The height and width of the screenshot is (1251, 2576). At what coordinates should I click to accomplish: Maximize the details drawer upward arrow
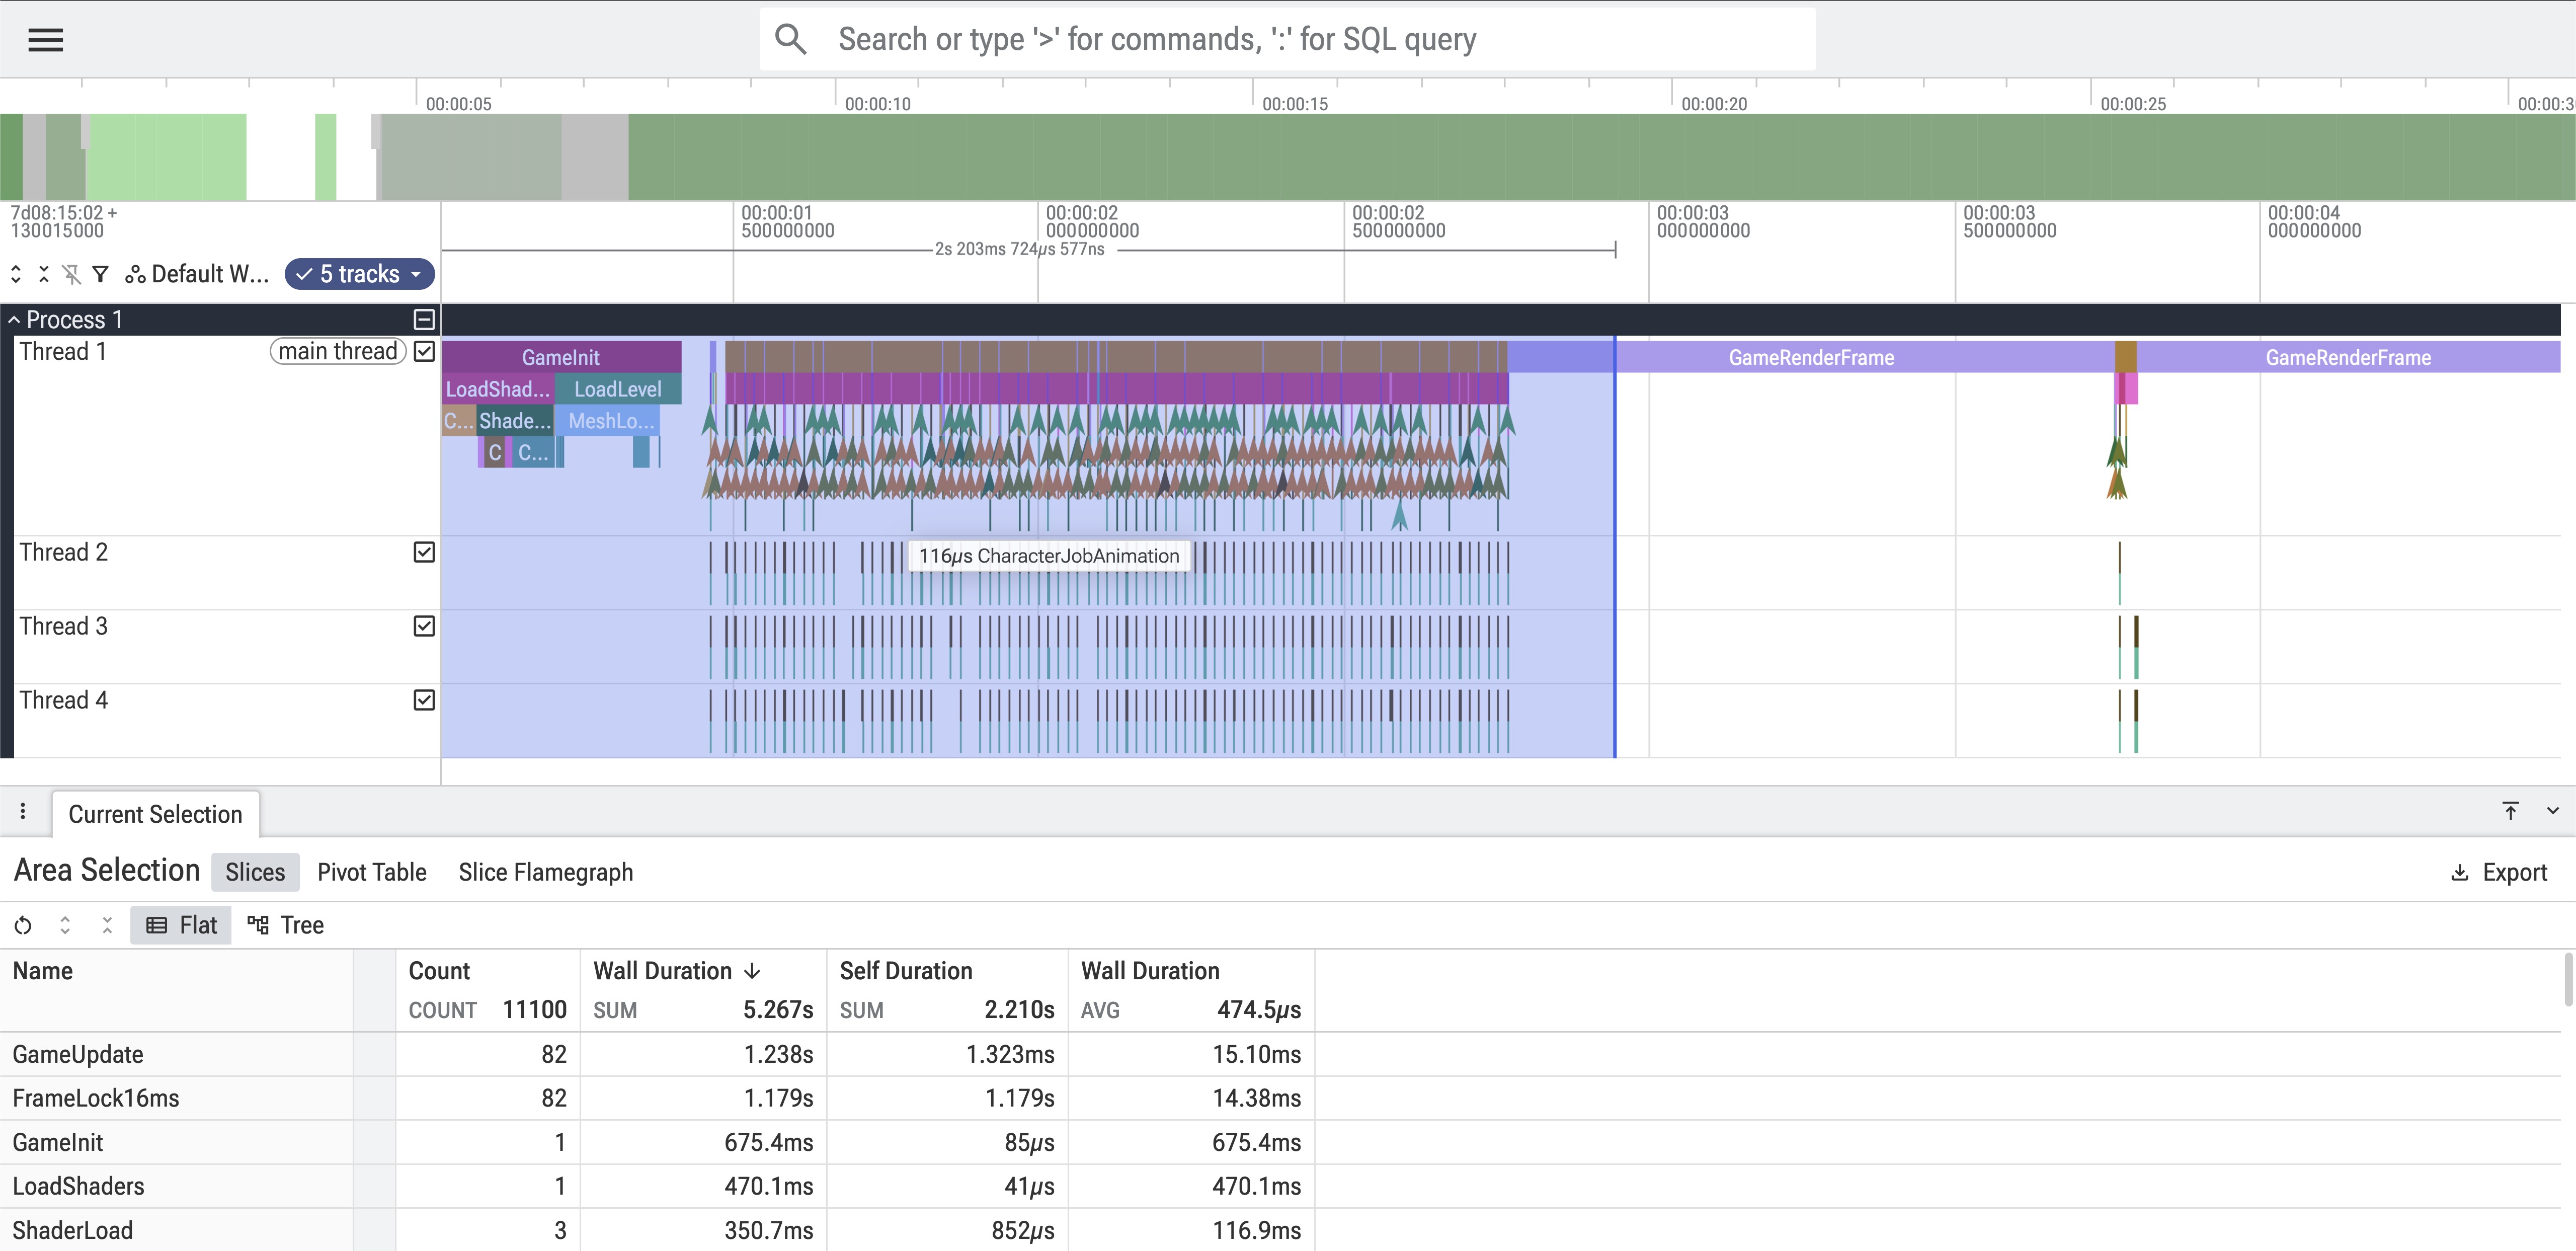click(2510, 811)
